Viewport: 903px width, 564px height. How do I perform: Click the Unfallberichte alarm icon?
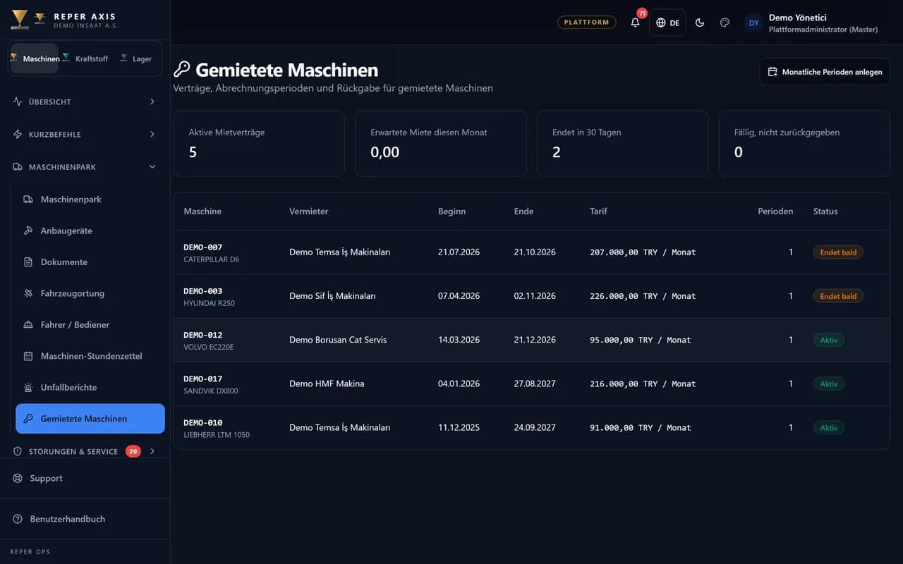pos(28,388)
